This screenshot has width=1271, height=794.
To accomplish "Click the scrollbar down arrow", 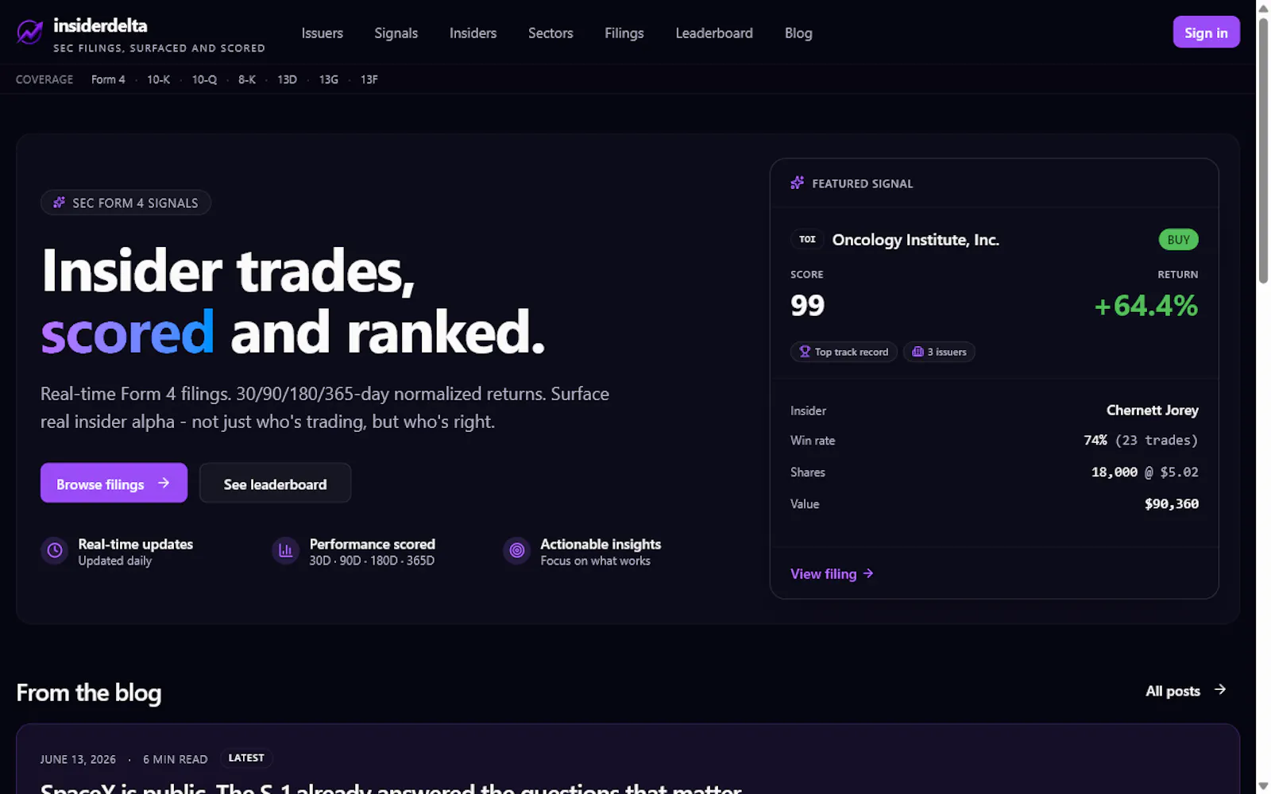I will (1263, 786).
